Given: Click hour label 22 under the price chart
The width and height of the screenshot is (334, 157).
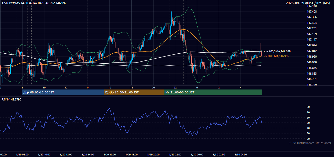Looking at the screenshot, I should [x=175, y=87].
